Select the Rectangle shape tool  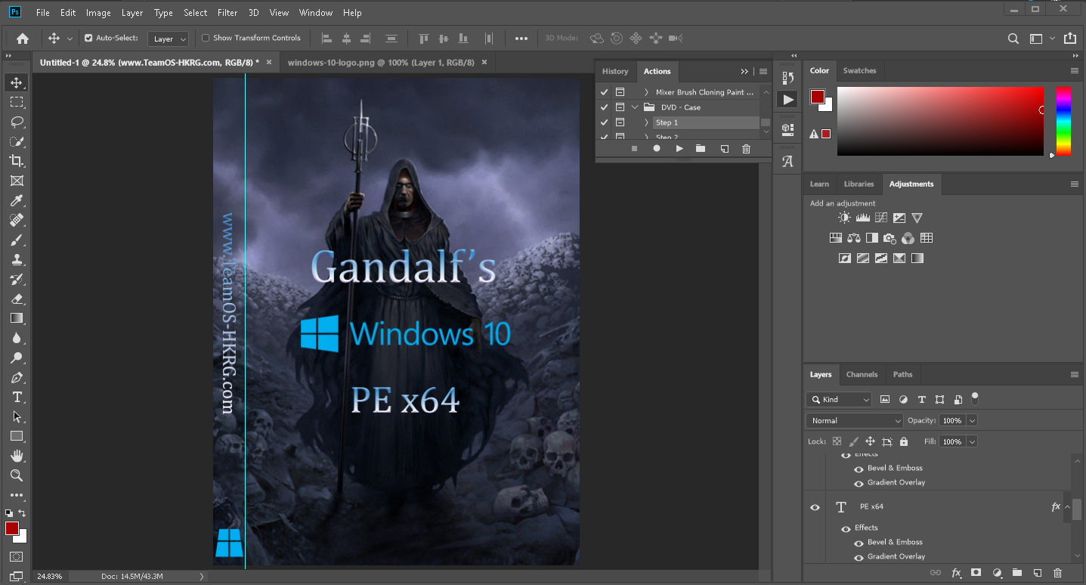click(x=17, y=436)
